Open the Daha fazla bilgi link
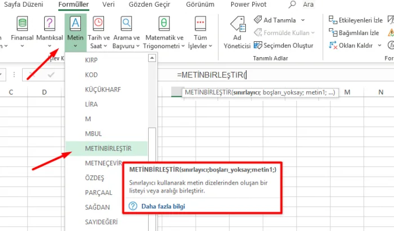This screenshot has height=231, width=394. coord(163,206)
